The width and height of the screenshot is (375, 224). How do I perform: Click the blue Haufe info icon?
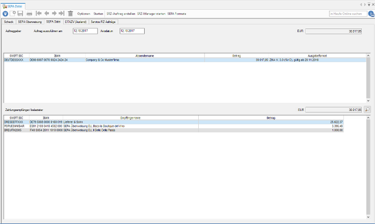371,14
